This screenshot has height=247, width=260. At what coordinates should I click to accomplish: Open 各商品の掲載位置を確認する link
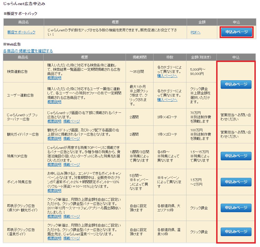28,51
